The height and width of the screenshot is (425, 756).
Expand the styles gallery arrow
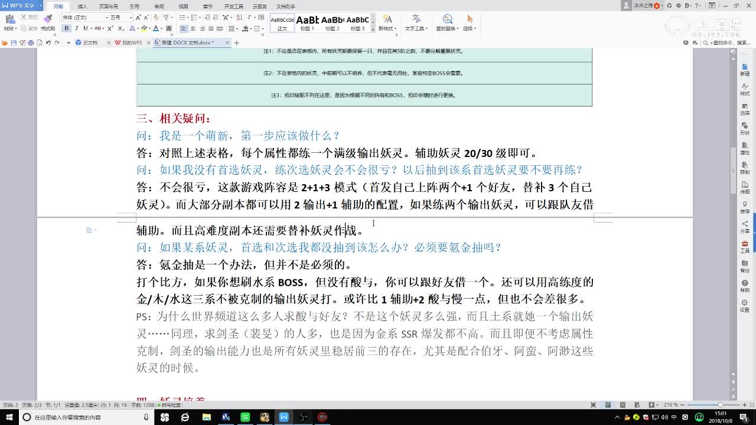coord(373,30)
